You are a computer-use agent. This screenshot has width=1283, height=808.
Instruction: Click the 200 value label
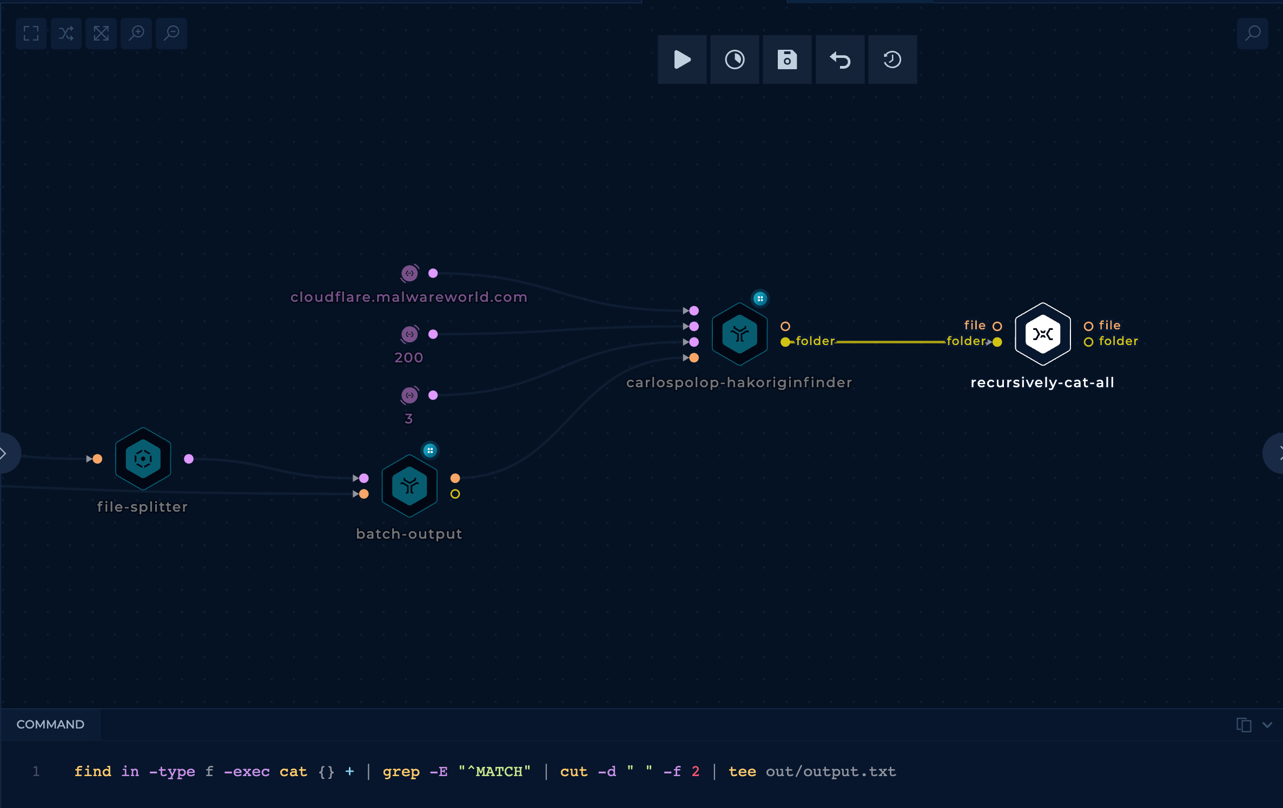pos(409,357)
